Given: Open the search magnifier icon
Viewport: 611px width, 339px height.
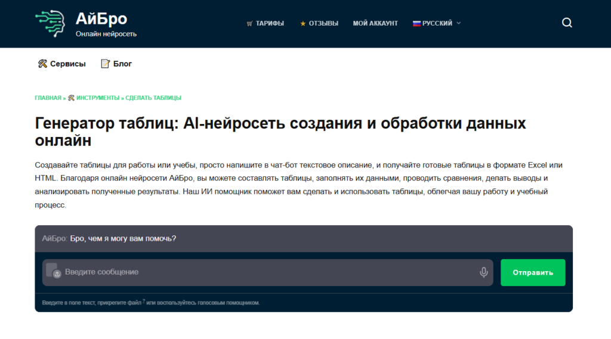Looking at the screenshot, I should [567, 23].
